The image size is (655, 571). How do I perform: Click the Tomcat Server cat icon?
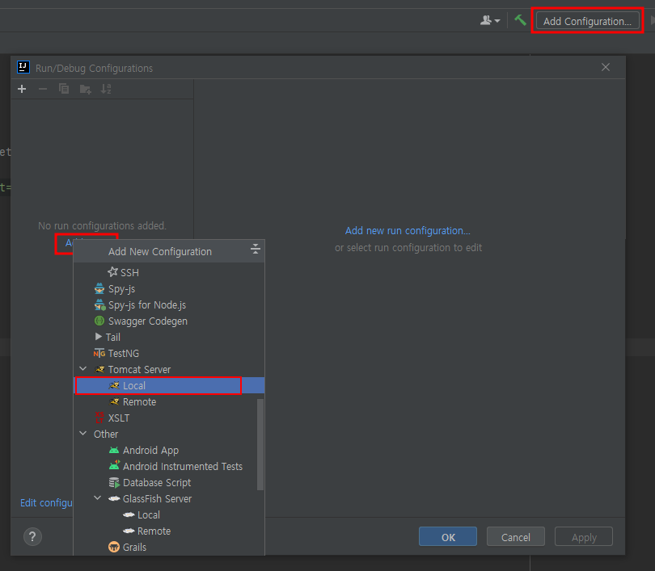99,369
